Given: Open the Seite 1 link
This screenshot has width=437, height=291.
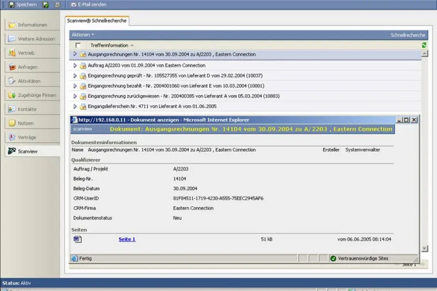Looking at the screenshot, I should point(127,239).
